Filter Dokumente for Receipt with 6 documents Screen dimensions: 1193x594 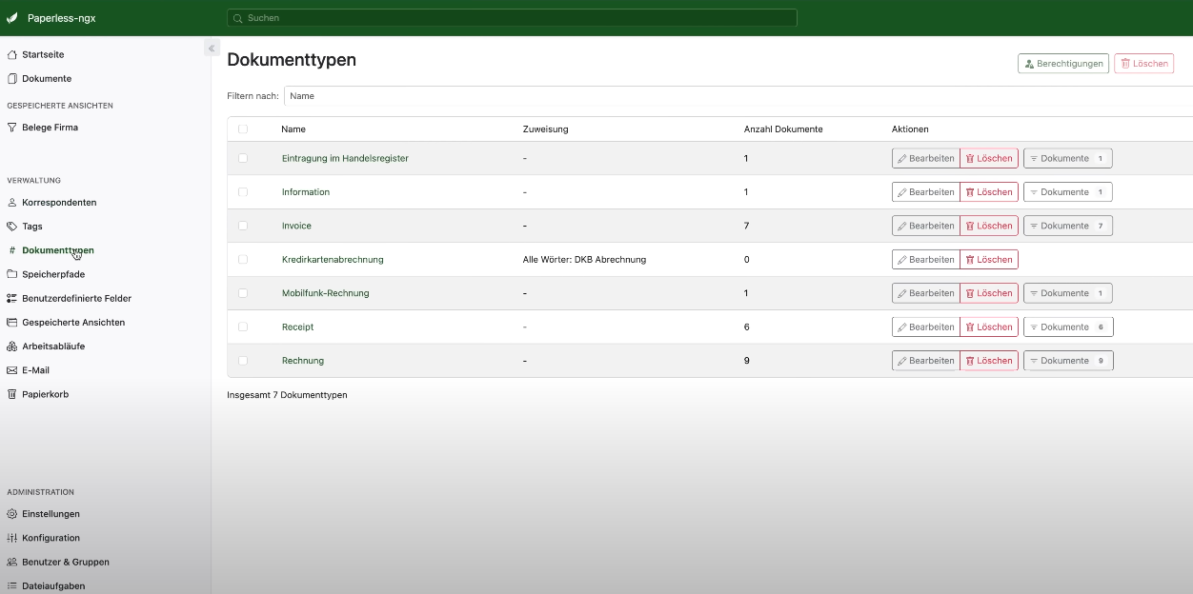tap(1068, 327)
